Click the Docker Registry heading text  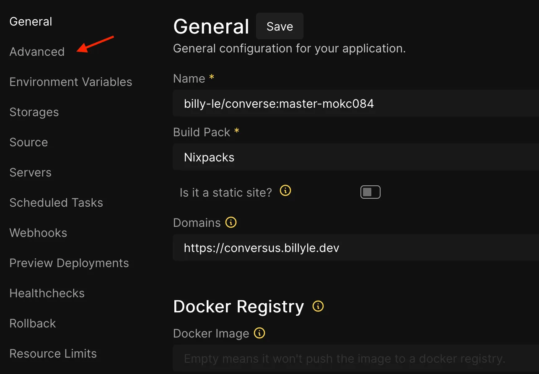pos(238,306)
